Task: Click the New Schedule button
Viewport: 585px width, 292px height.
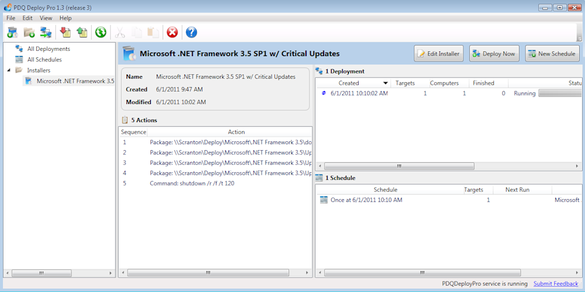Action: tap(552, 54)
